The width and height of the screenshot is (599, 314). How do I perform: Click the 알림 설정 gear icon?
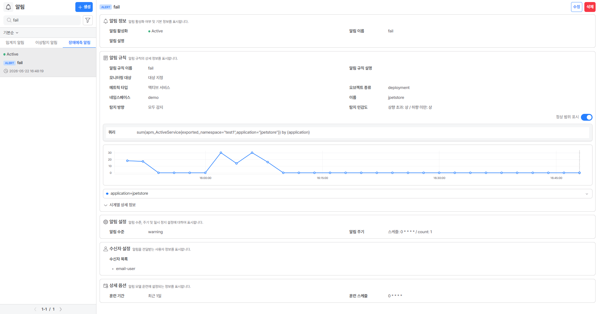tap(106, 222)
